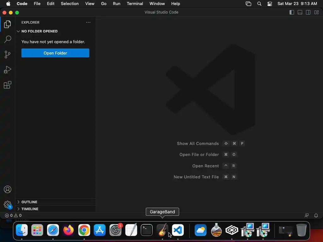The width and height of the screenshot is (323, 242).
Task: Open the Accounts menu icon
Action: pos(8,189)
